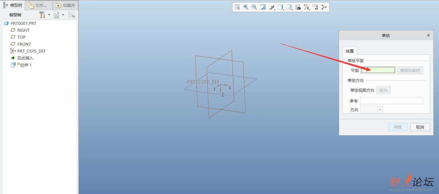Click the Zoom Out magnifier icon
The width and height of the screenshot is (439, 194).
point(254,7)
